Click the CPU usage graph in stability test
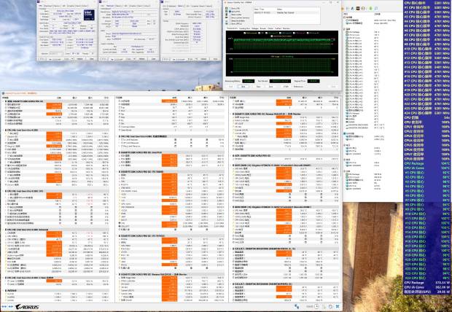452x312 pixels. coord(282,65)
